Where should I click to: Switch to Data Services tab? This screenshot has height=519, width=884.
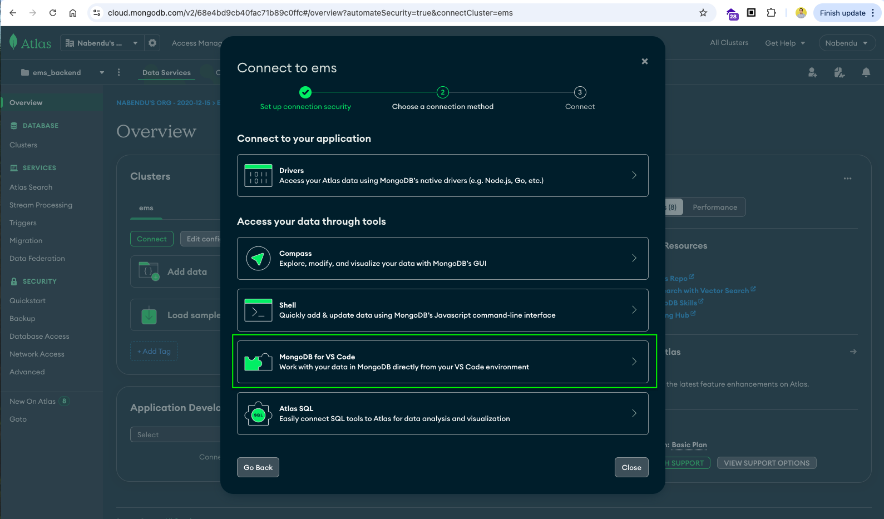166,73
